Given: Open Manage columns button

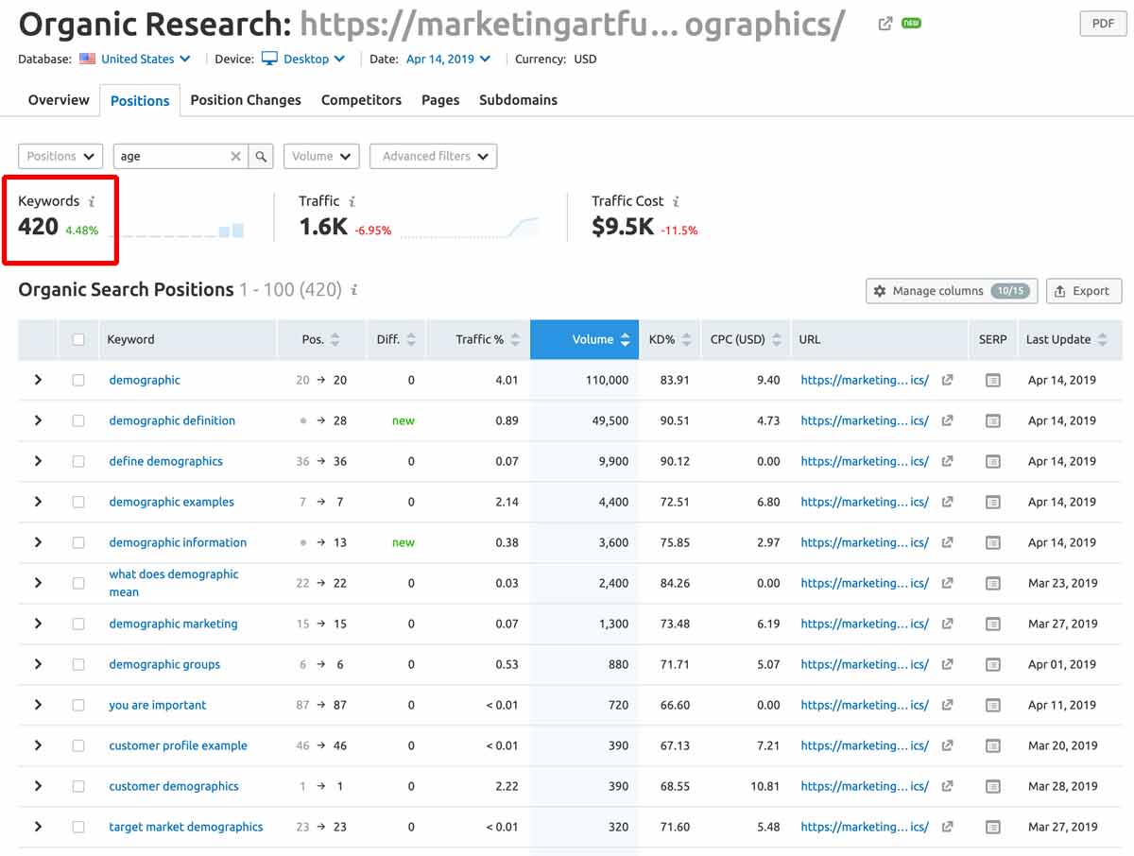Looking at the screenshot, I should tap(952, 291).
